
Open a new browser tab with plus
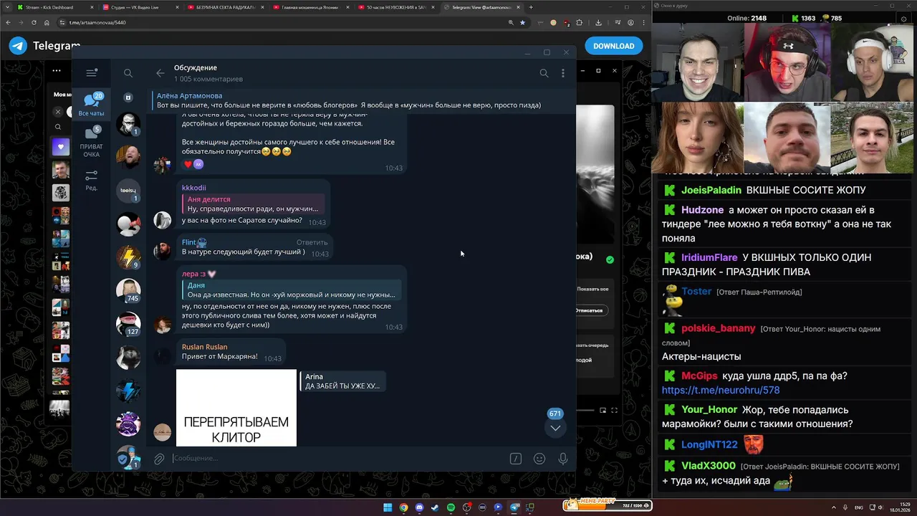pos(531,7)
